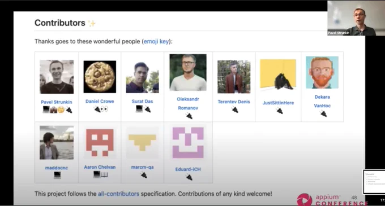Click plug emoji under Oleksandr Romanov
The width and height of the screenshot is (385, 206).
pos(189,116)
